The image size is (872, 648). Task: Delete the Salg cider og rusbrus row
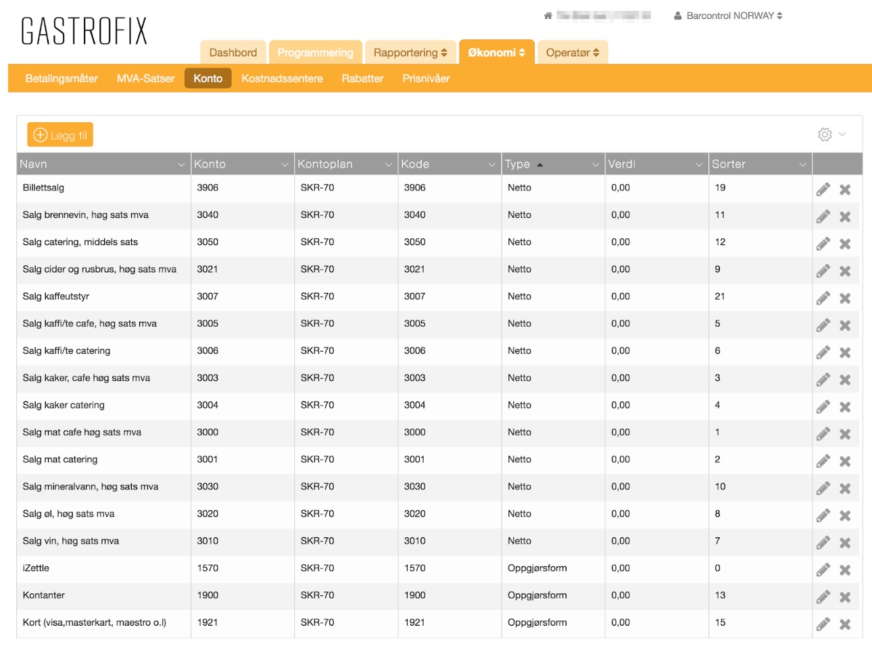[x=845, y=271]
